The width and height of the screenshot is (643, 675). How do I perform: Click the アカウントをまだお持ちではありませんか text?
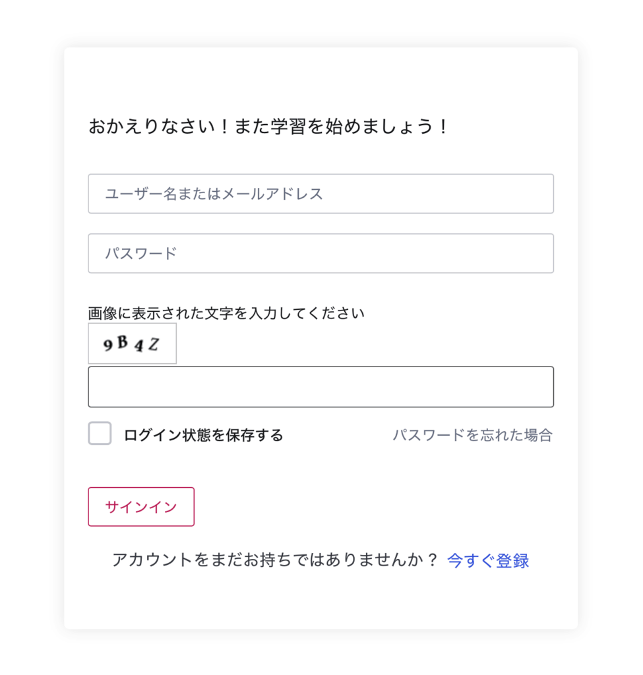[275, 561]
